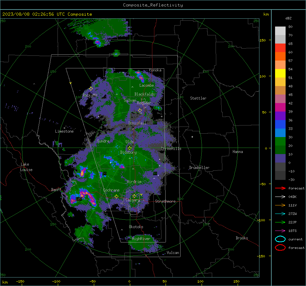Screen dimensions: 306x286
Task: Click the Limestone label
Action: (x=64, y=131)
